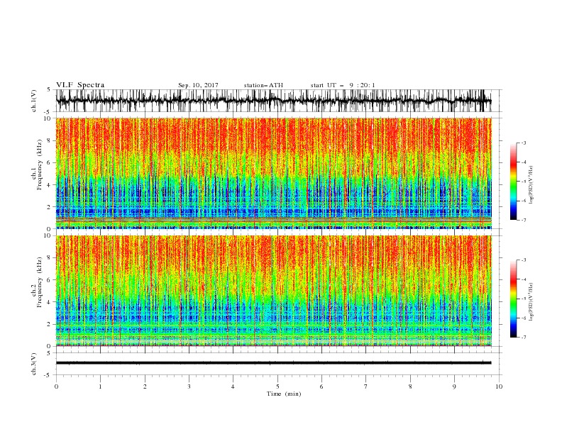
Task: Click the time axis tick label 4
Action: click(233, 386)
